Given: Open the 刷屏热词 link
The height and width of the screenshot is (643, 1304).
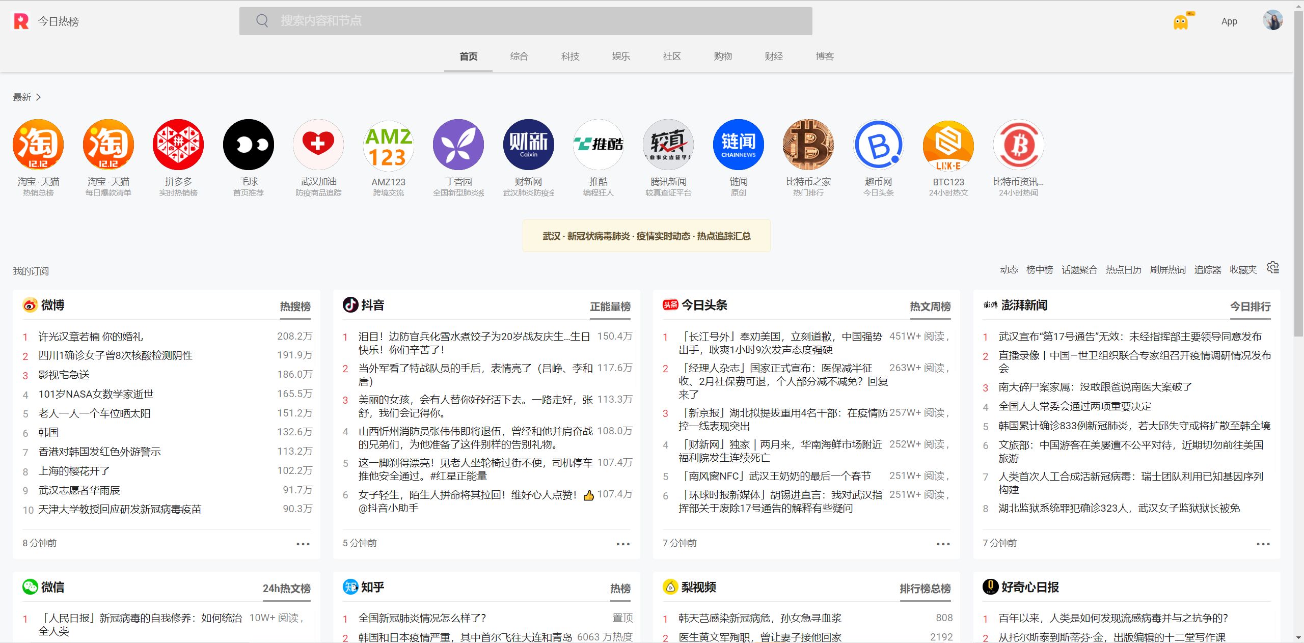Looking at the screenshot, I should 1168,270.
